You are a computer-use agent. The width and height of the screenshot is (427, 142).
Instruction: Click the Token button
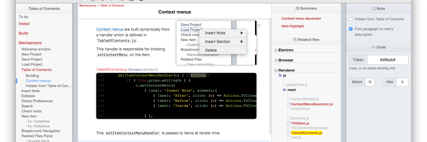pos(358,60)
